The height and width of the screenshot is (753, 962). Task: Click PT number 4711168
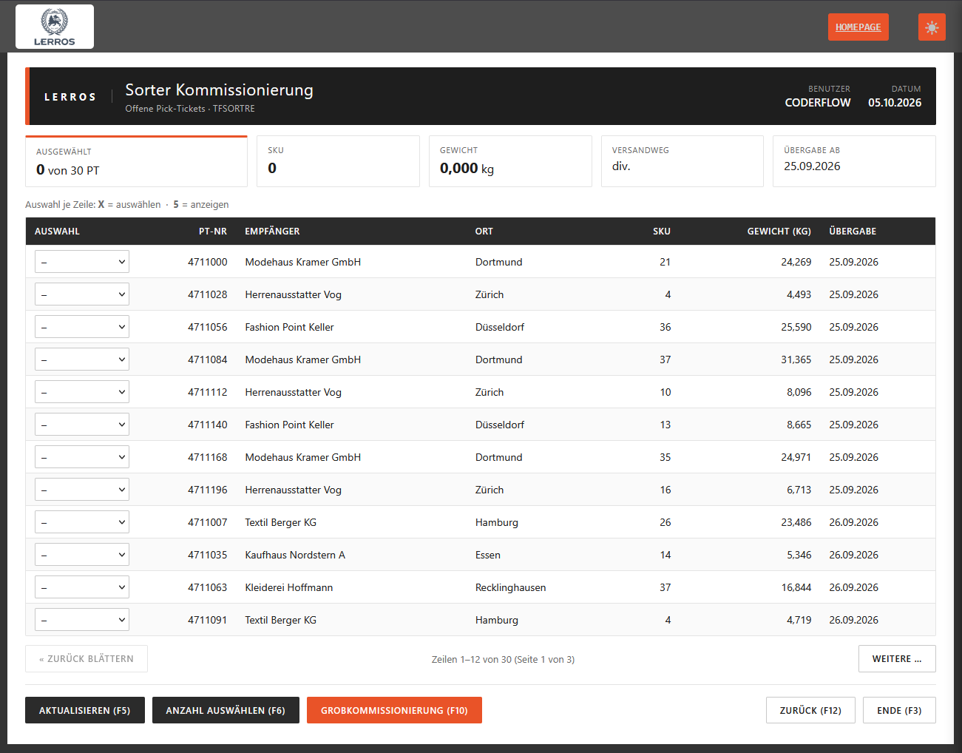click(x=208, y=457)
